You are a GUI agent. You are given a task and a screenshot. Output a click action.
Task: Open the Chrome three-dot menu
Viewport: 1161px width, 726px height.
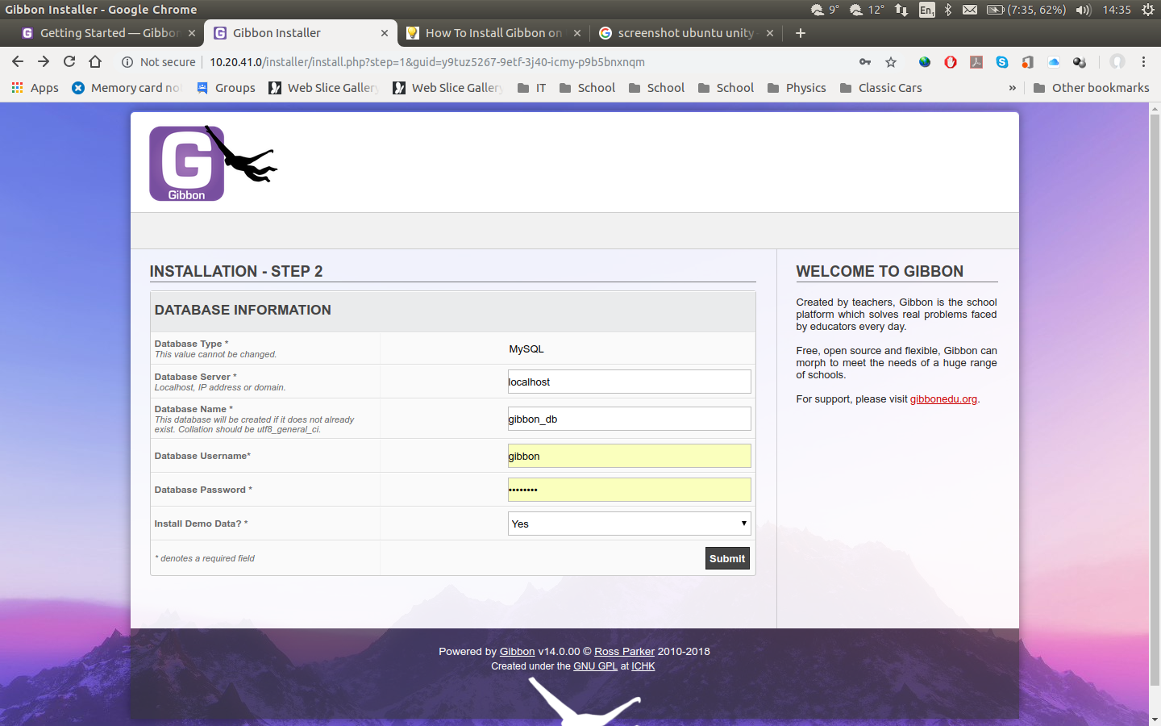(x=1143, y=62)
